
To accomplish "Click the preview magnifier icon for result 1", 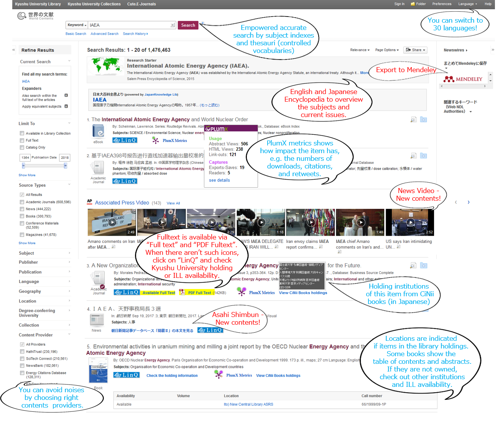I will (x=413, y=120).
